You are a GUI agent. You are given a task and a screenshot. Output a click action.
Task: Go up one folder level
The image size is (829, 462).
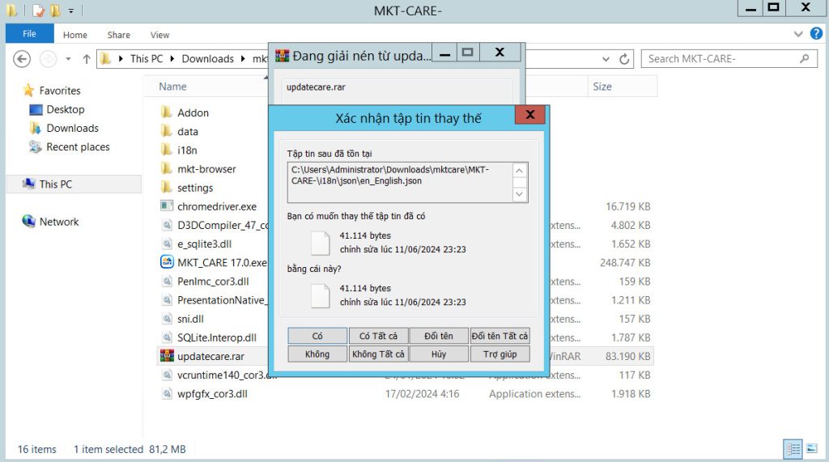coord(87,59)
